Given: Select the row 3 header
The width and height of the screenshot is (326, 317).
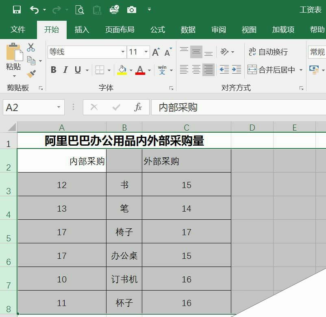Looking at the screenshot, I should (x=8, y=184).
